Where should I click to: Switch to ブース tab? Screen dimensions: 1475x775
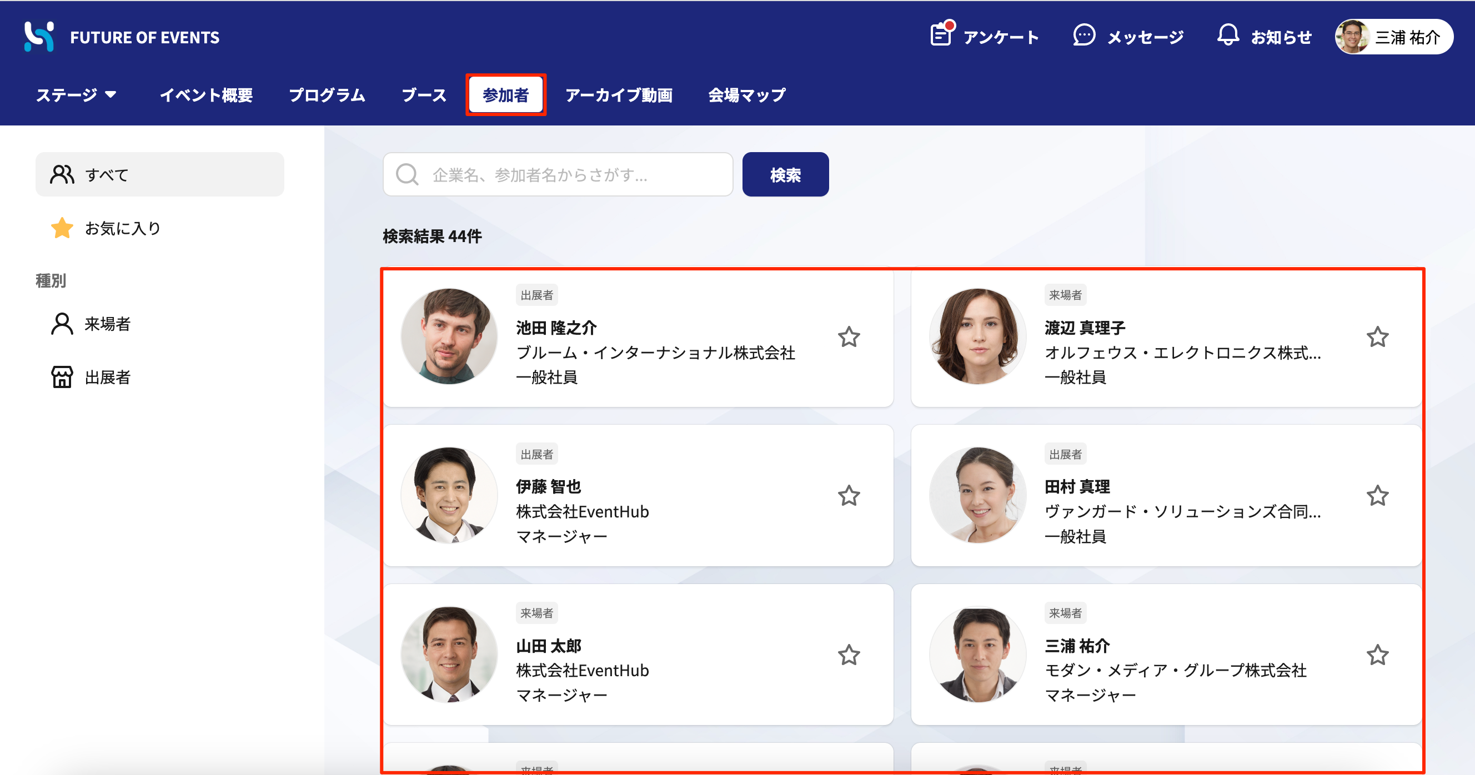click(x=424, y=95)
